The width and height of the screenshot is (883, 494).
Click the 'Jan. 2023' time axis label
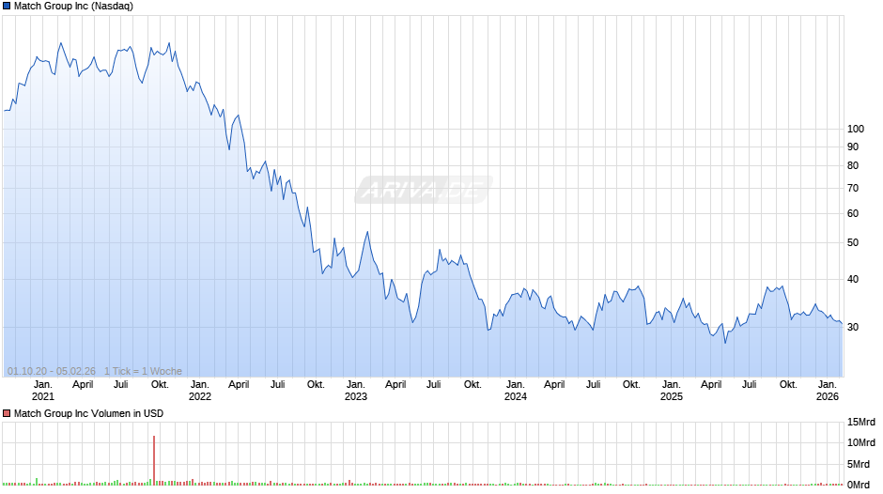[x=355, y=391]
